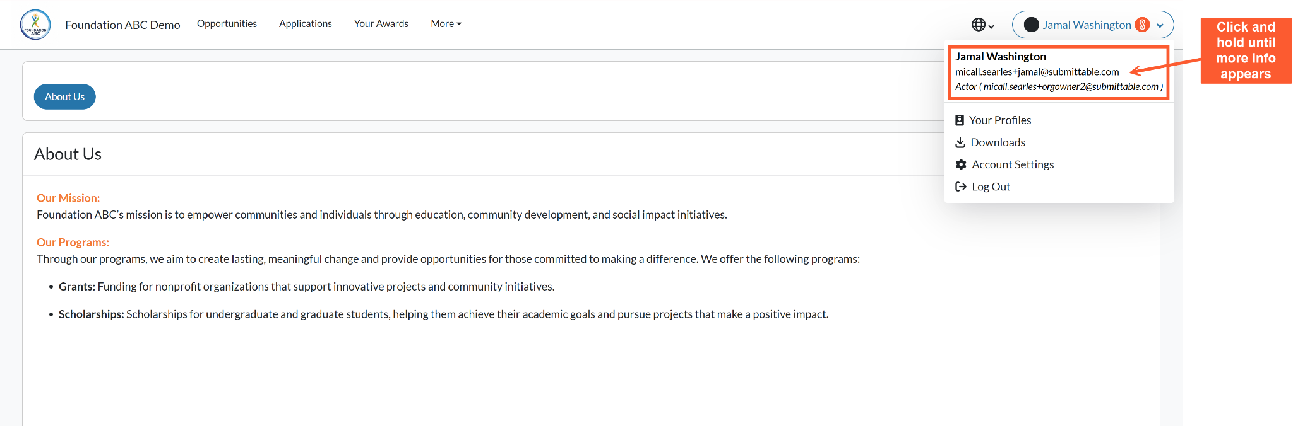Go to the Applications page
This screenshot has width=1293, height=426.
coord(306,23)
